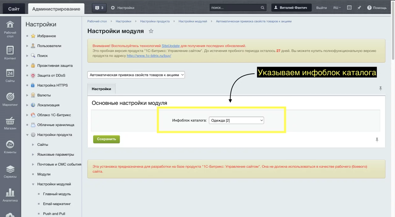The image size is (395, 217).
Task: Switch to the Сайт tab
Action: [x=14, y=9]
